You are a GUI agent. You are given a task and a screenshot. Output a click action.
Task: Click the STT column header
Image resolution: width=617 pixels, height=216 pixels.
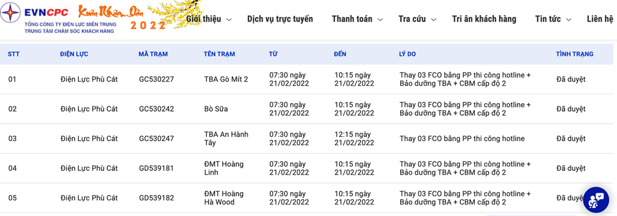coord(13,54)
